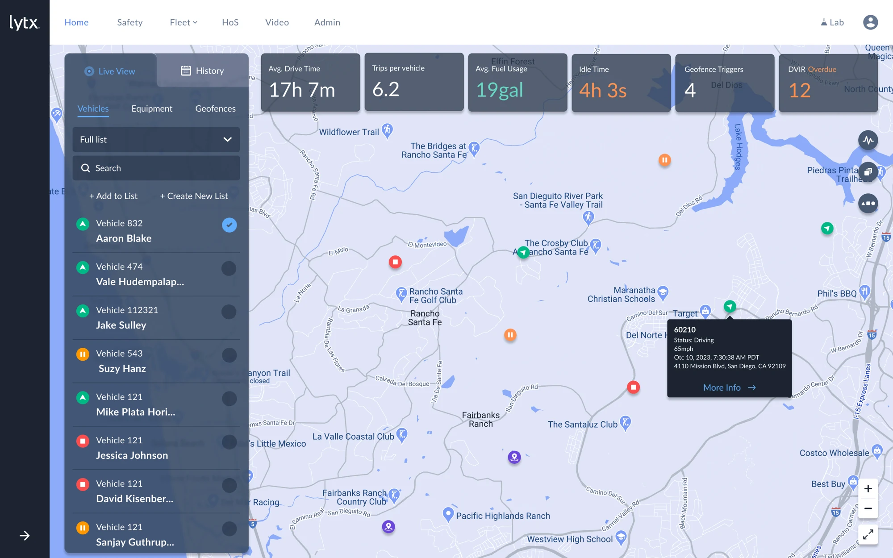
Task: Select Sanjay Guthrup's checkbox
Action: [x=229, y=529]
